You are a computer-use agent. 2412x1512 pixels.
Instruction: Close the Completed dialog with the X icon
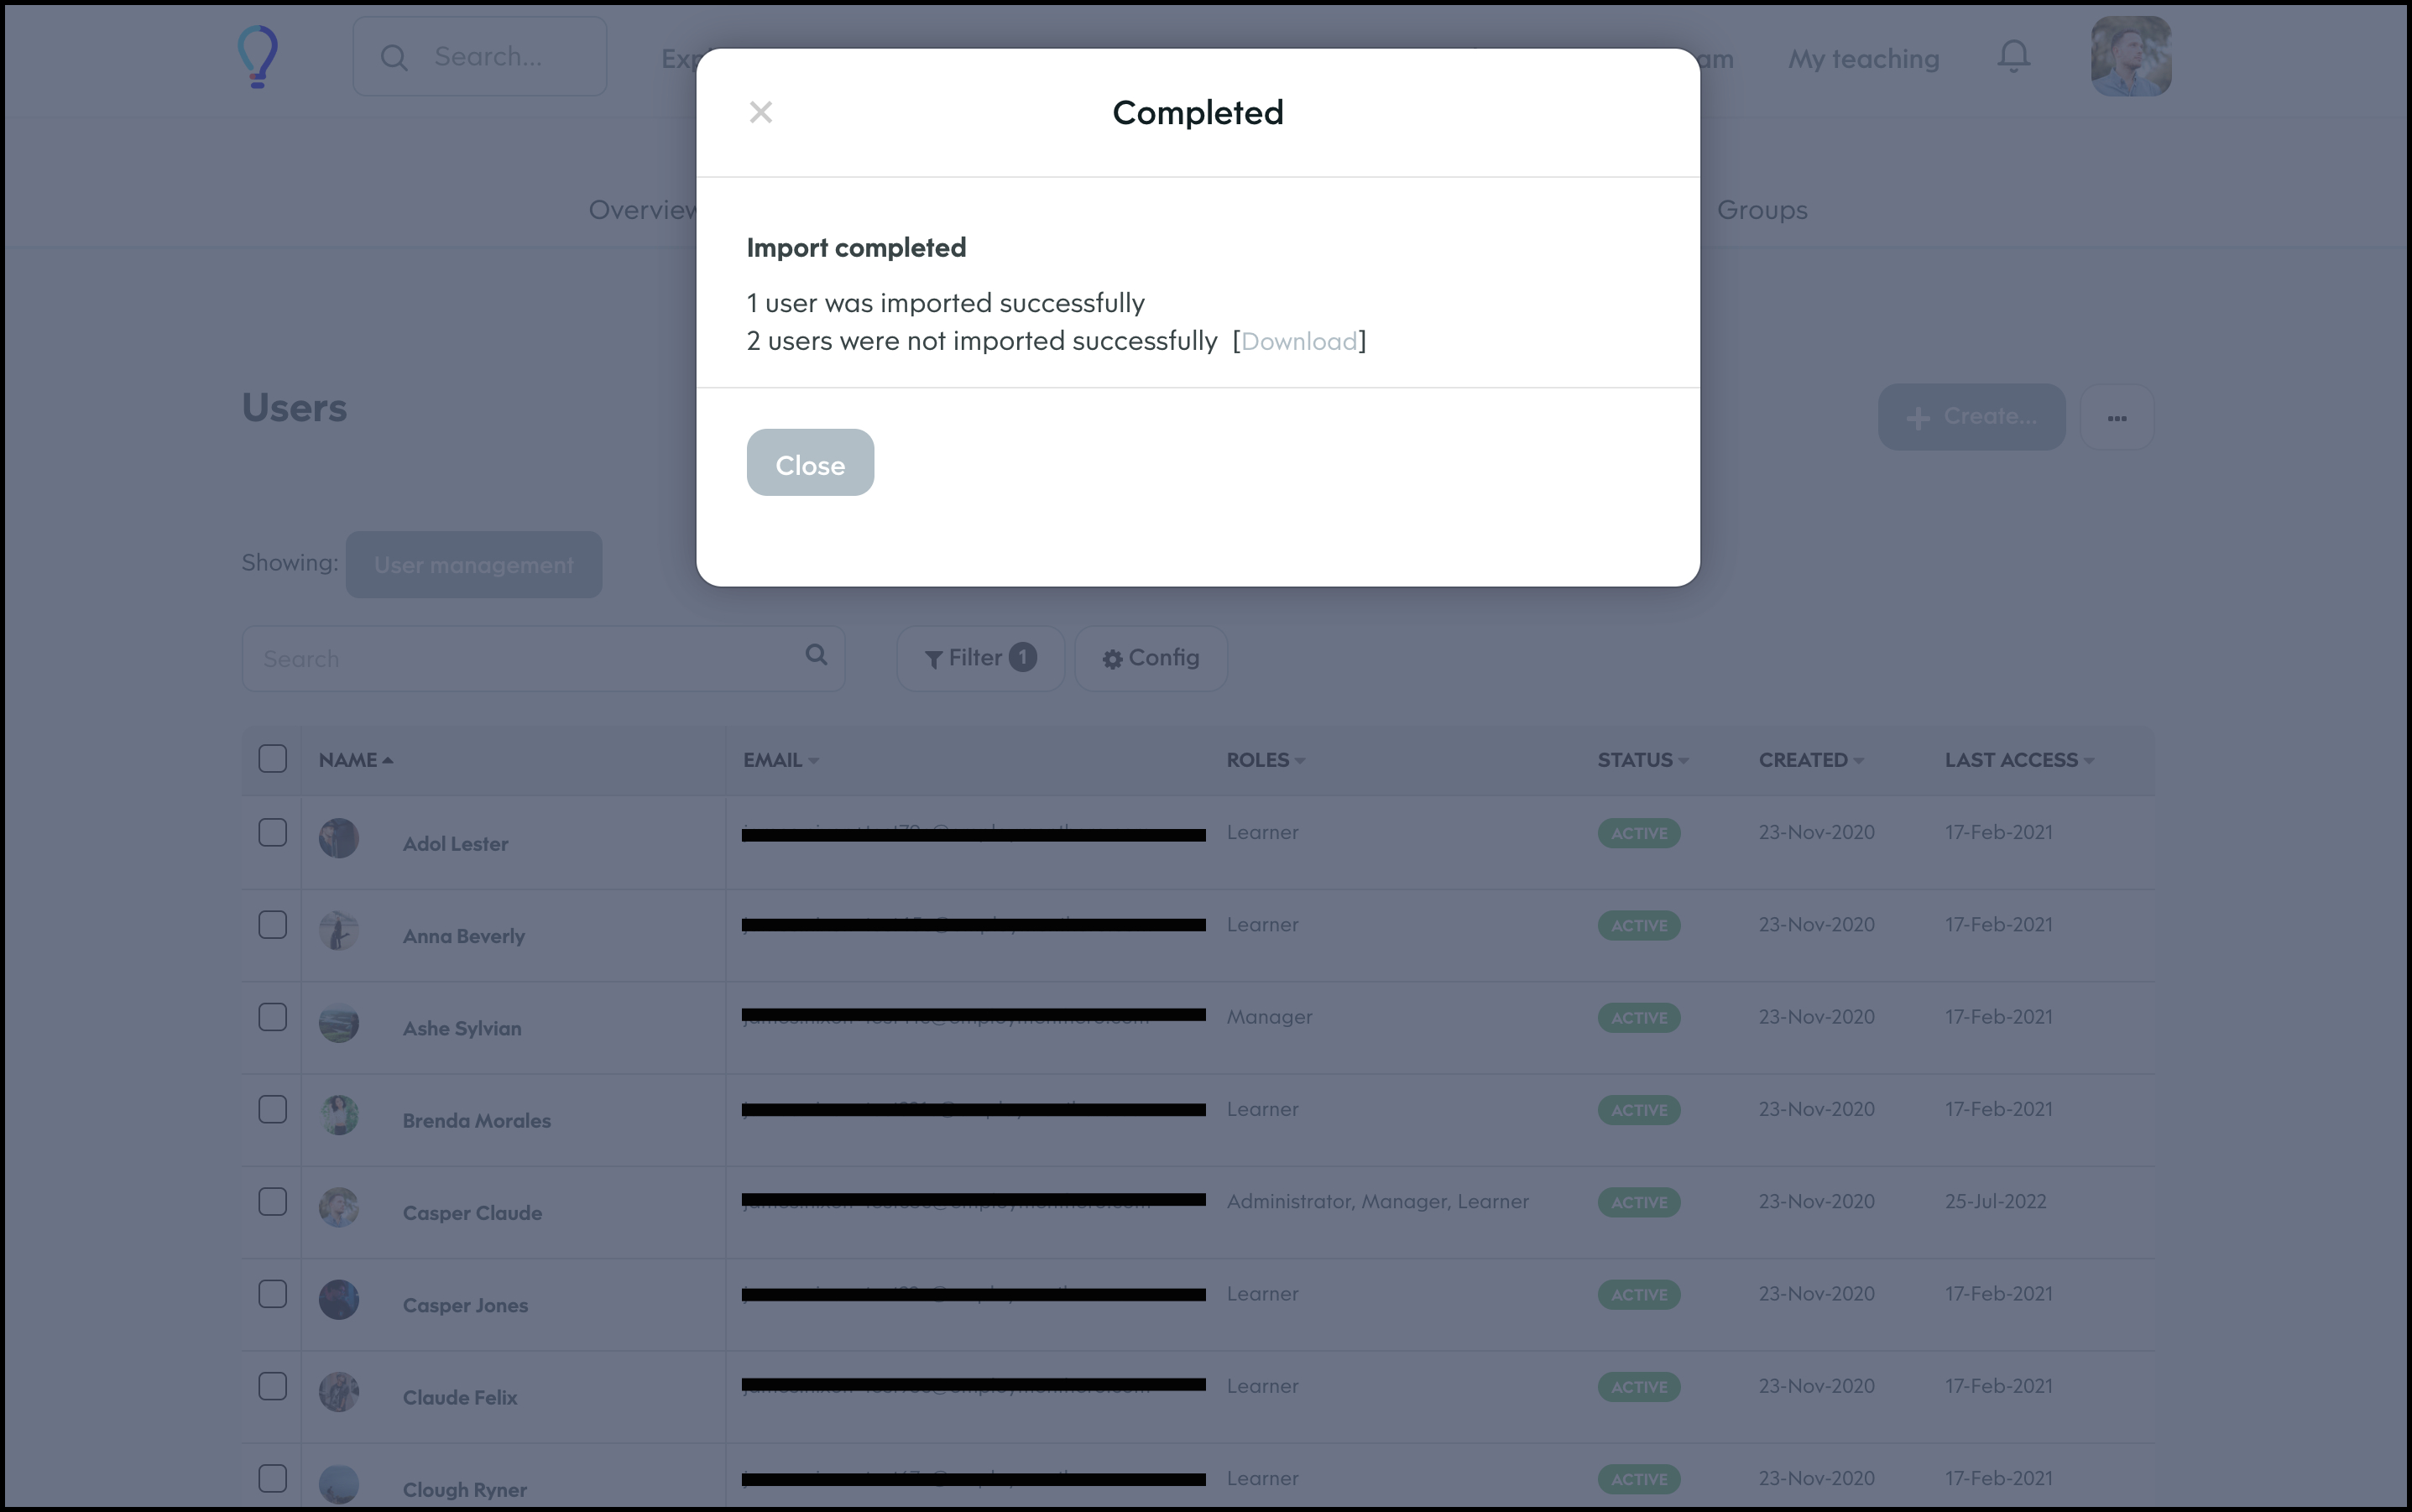coord(761,112)
